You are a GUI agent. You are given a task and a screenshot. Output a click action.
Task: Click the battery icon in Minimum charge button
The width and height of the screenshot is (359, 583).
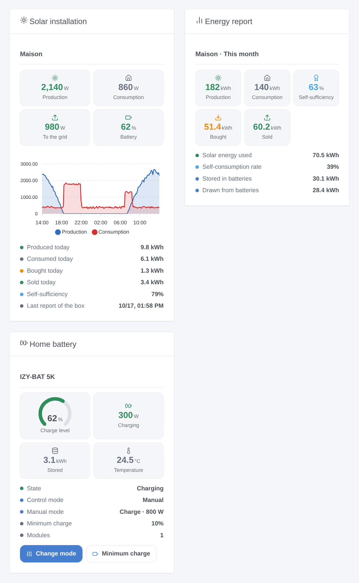point(95,554)
